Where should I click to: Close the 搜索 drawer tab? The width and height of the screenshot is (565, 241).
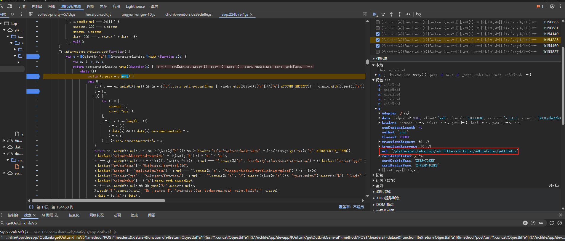click(34, 215)
